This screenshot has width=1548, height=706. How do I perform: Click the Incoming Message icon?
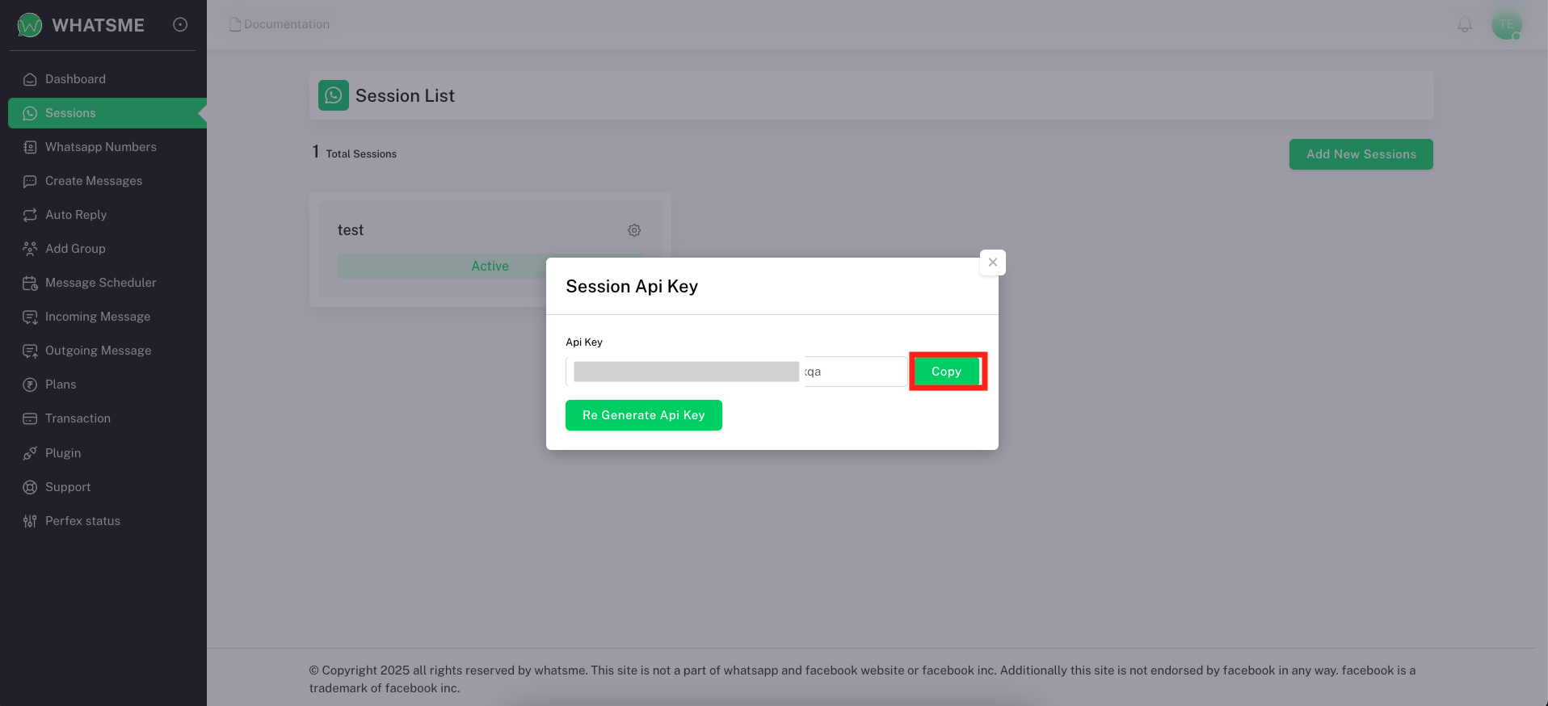30,317
